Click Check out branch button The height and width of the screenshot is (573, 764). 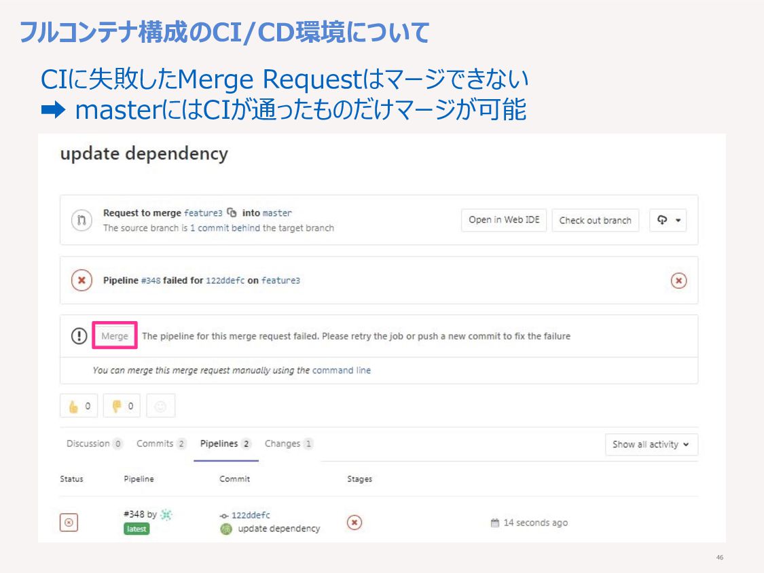(x=595, y=220)
